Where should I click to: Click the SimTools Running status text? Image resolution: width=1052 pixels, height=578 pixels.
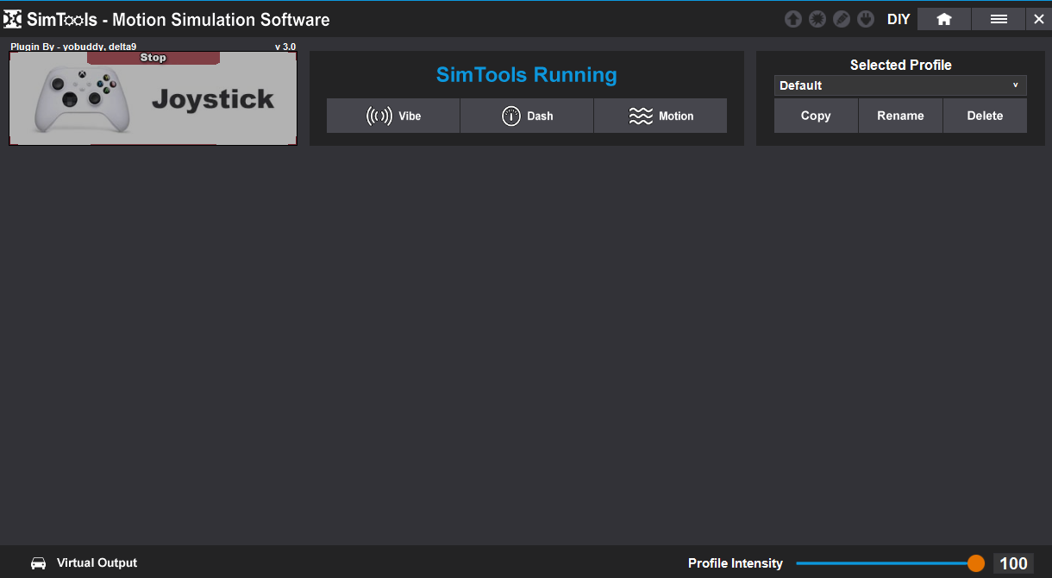[527, 75]
